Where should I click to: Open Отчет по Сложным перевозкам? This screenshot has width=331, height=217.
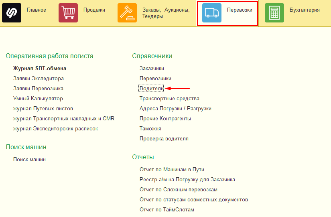[x=179, y=190]
